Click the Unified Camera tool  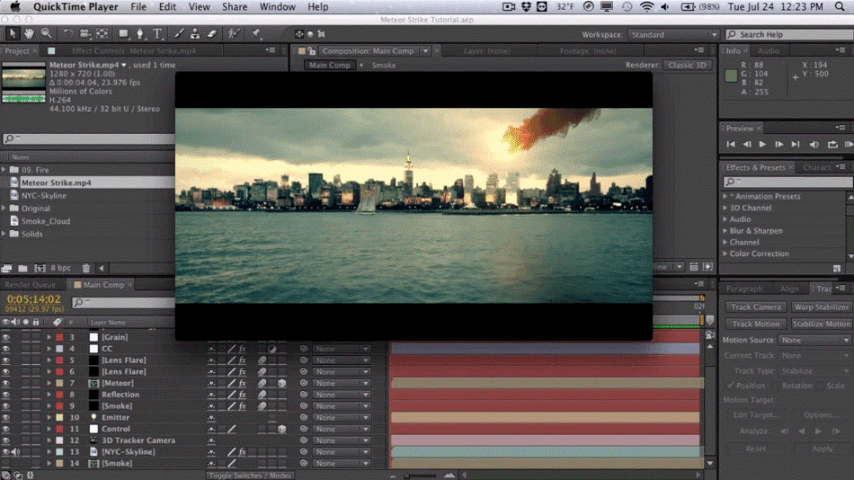click(85, 34)
